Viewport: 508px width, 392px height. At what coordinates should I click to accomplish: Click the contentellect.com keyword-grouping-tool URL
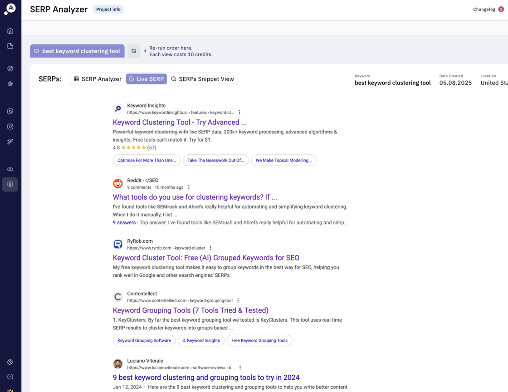[180, 300]
